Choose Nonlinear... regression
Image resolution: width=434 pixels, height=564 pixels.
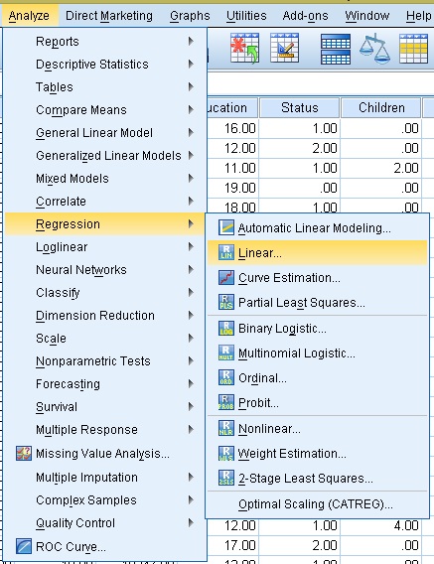click(x=318, y=428)
